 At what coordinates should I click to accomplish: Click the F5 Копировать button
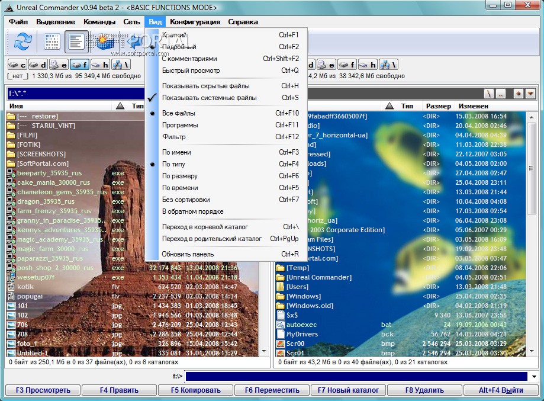[x=196, y=390]
